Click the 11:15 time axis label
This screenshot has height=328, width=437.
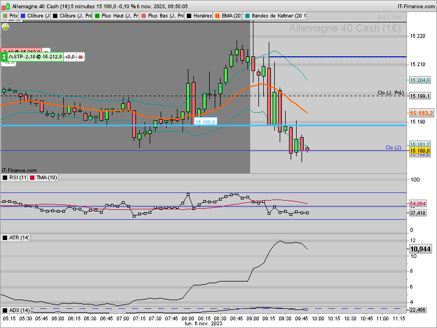399,318
